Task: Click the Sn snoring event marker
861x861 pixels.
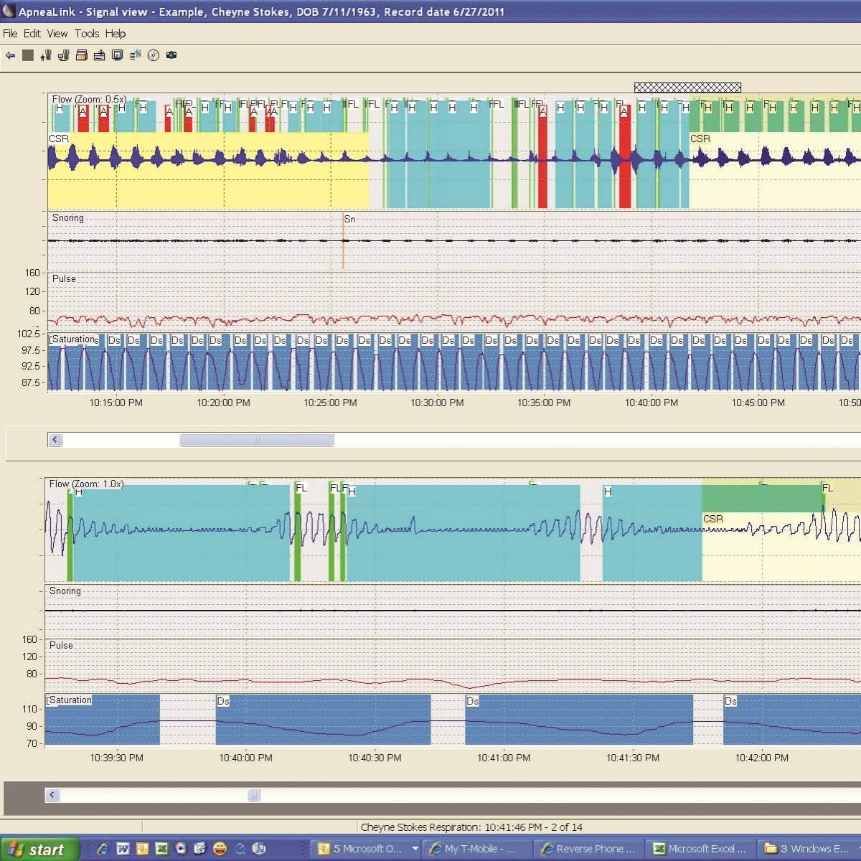Action: [x=349, y=219]
